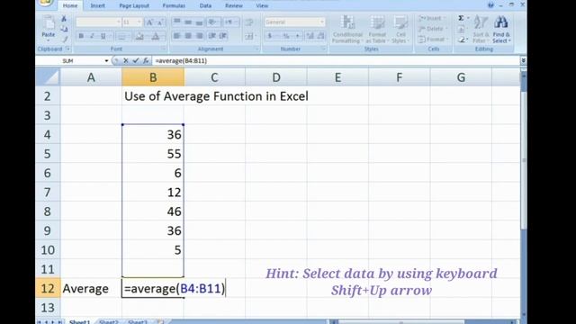Open the round Office Button
The image size is (576, 324).
46,3
